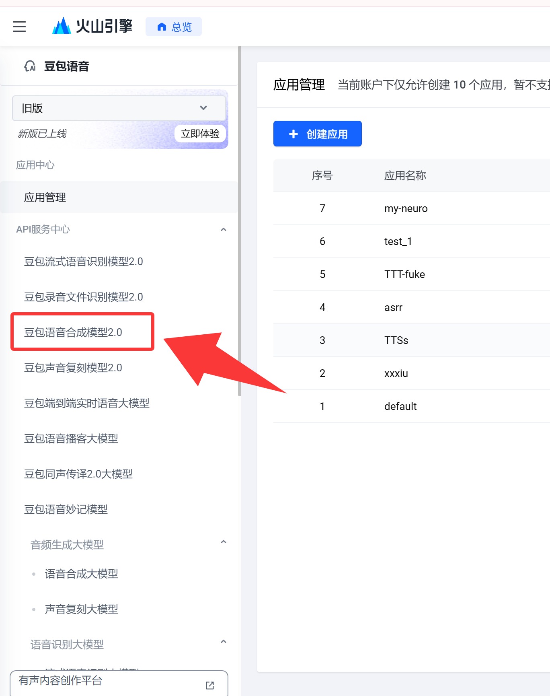This screenshot has height=696, width=550.
Task: Open 豆包语音合成模型2.0 menu item
Action: (x=73, y=332)
